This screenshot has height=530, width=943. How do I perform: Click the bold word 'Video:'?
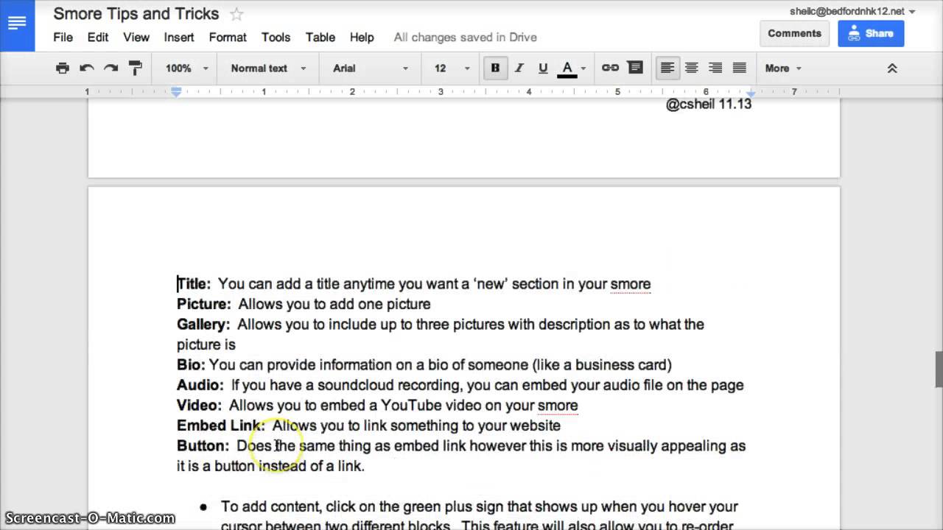point(199,405)
